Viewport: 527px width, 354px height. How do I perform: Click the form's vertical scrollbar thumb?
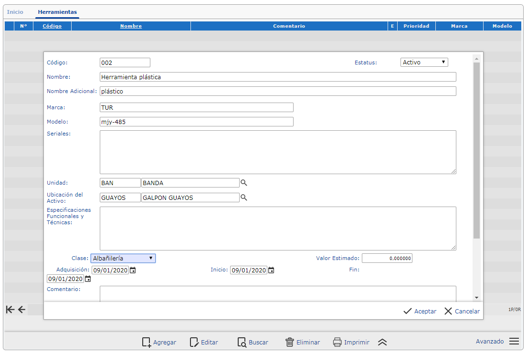476,150
